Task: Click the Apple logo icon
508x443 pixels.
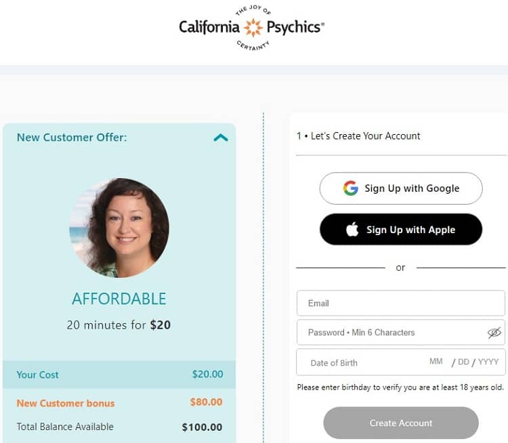Action: 352,230
